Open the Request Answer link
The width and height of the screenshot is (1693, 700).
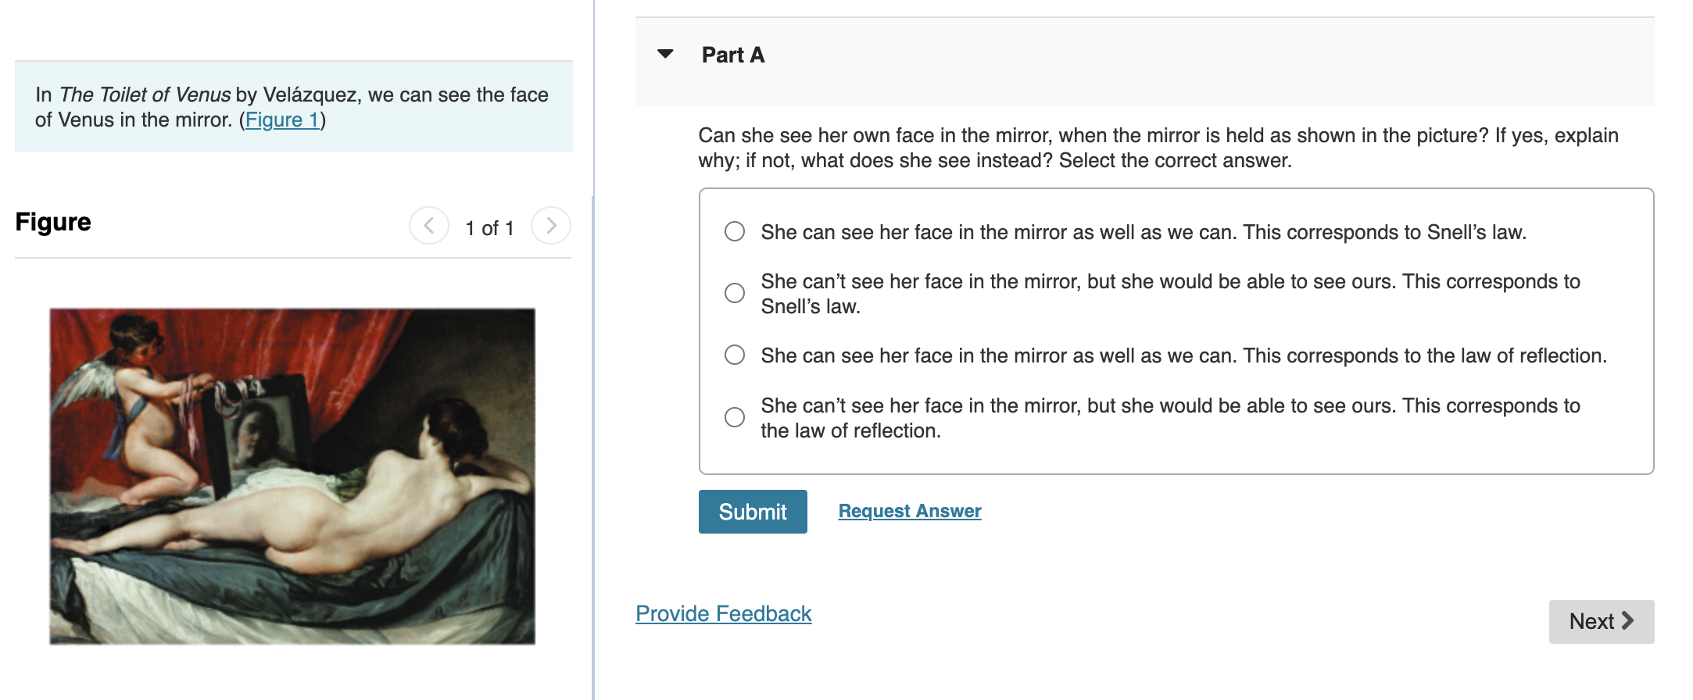point(910,511)
